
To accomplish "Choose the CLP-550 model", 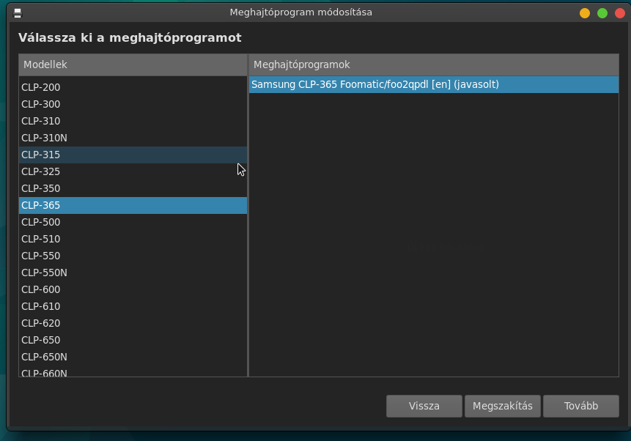I will point(133,256).
